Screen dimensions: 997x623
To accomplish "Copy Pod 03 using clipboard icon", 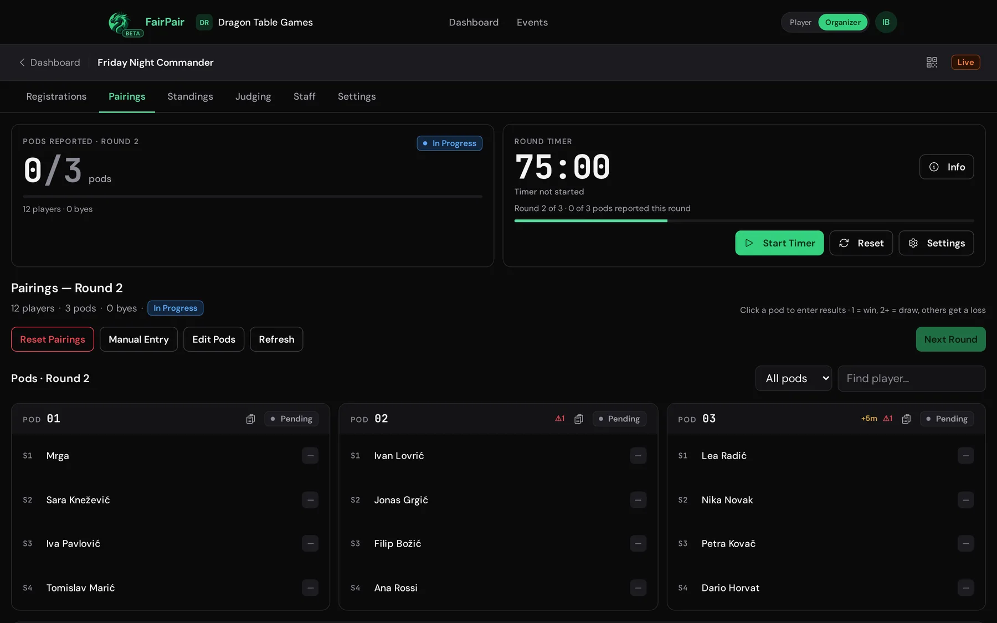I will [x=906, y=419].
